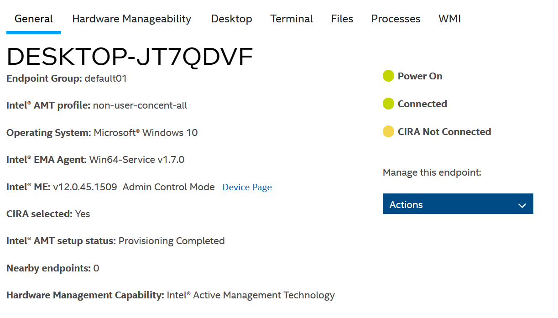The width and height of the screenshot is (558, 318).
Task: Open the Files tab
Action: tap(342, 19)
